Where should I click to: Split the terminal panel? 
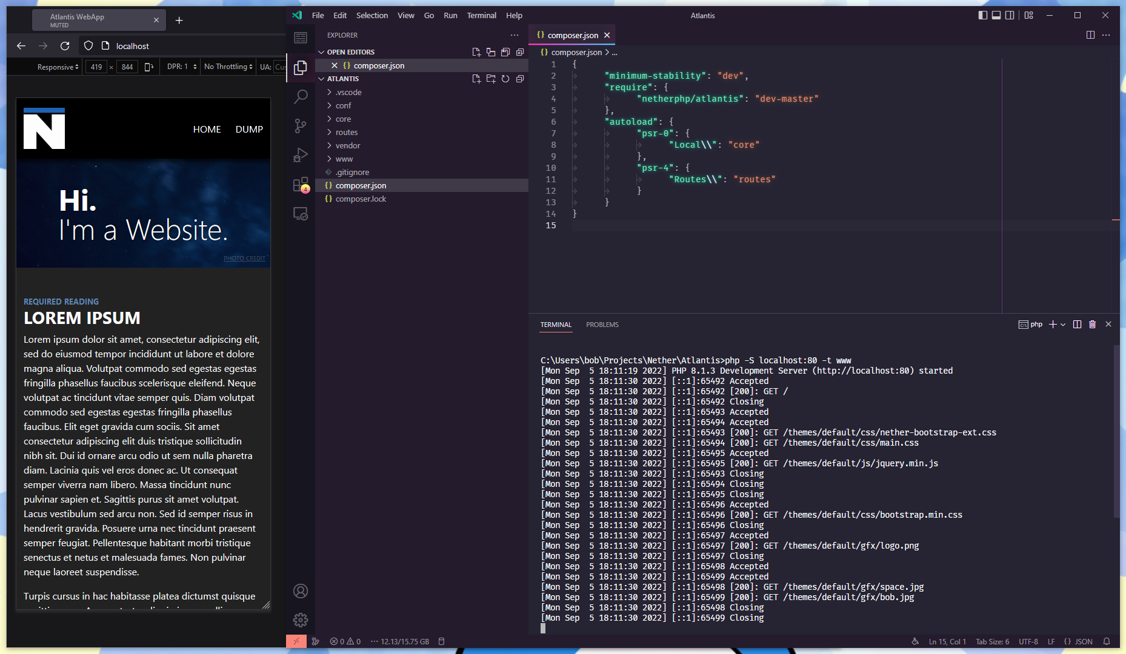[x=1077, y=325]
